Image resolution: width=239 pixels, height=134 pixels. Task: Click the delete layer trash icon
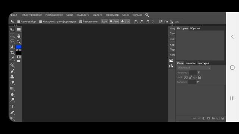[223, 118]
